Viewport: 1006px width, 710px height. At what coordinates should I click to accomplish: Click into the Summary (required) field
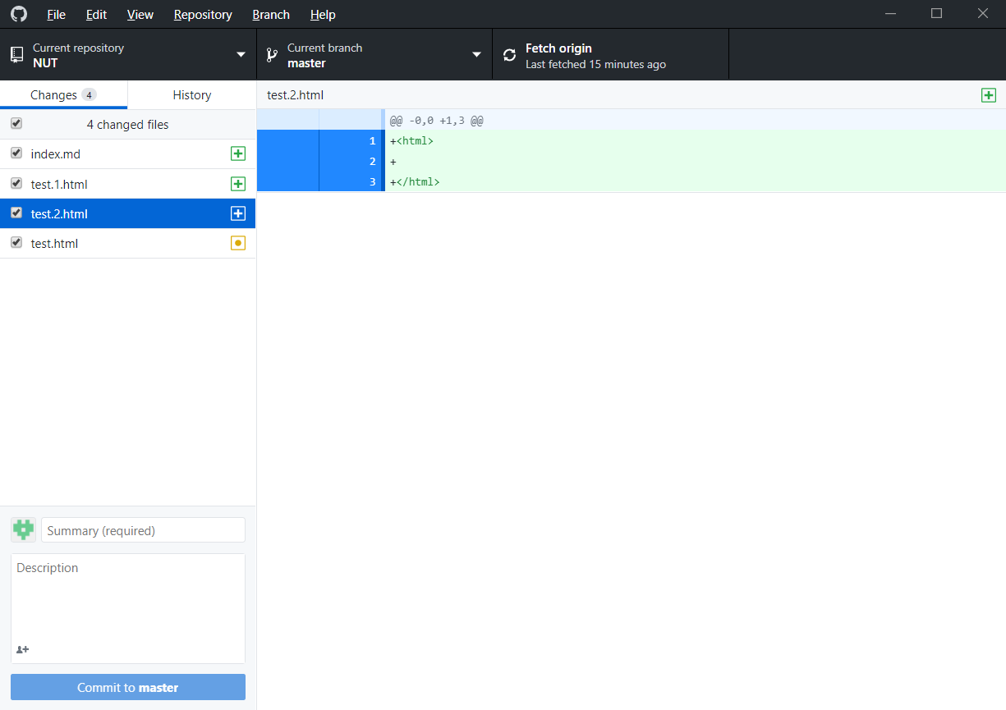point(143,530)
